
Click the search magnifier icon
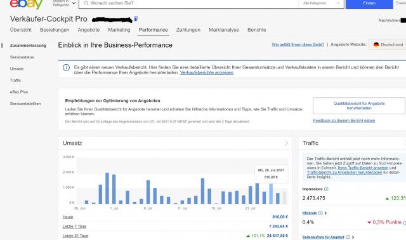(x=86, y=3)
